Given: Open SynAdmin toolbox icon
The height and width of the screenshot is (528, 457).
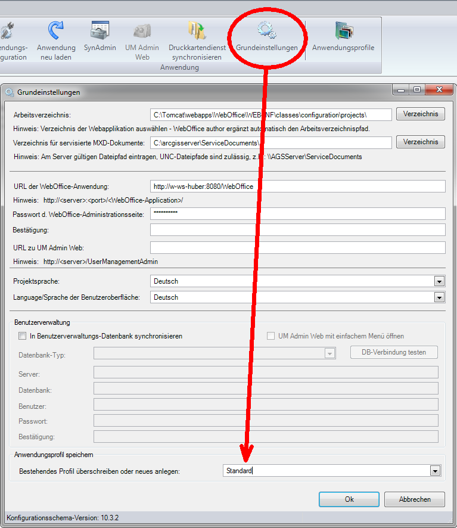Looking at the screenshot, I should pos(100,30).
